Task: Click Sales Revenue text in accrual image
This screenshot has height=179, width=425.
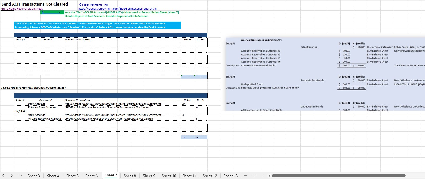Action: point(309,47)
